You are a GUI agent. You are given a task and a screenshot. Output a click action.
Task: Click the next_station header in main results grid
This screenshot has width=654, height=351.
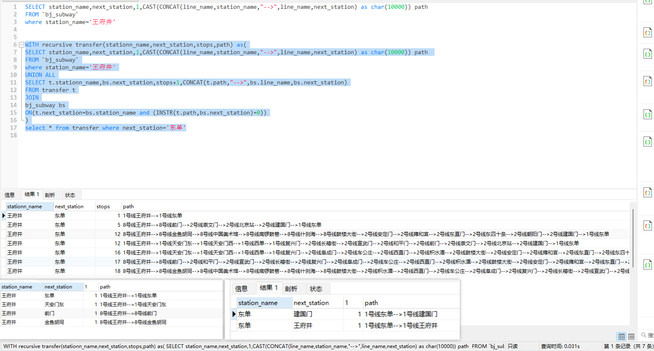[x=75, y=206]
